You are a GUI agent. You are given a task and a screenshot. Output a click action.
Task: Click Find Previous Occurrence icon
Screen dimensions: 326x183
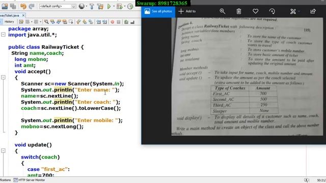pyautogui.click(x=52, y=22)
